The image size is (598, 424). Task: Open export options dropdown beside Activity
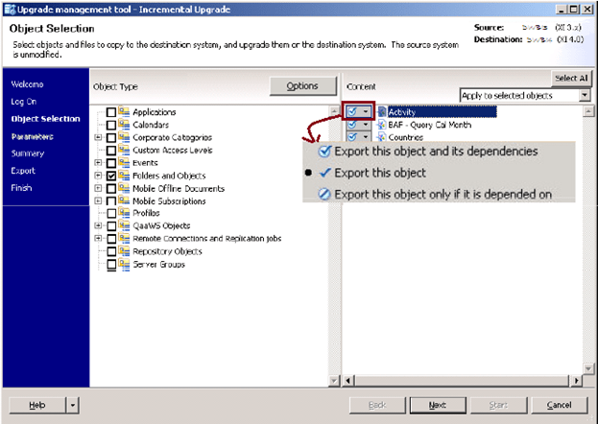coord(366,112)
